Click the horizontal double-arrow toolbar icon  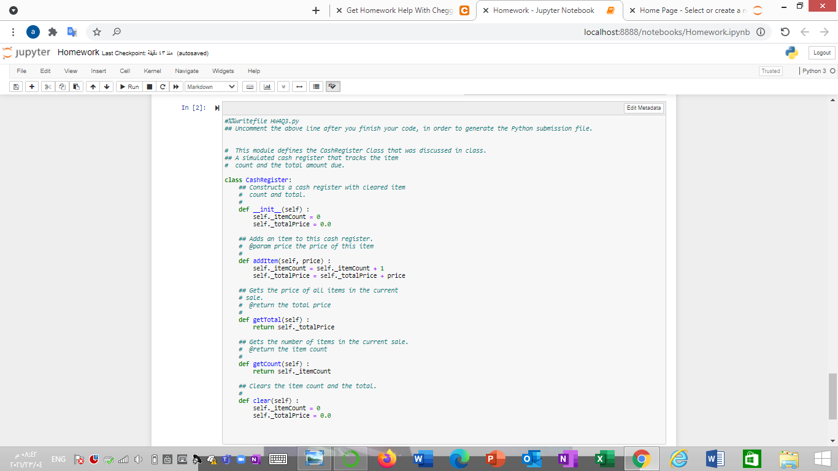(x=299, y=87)
